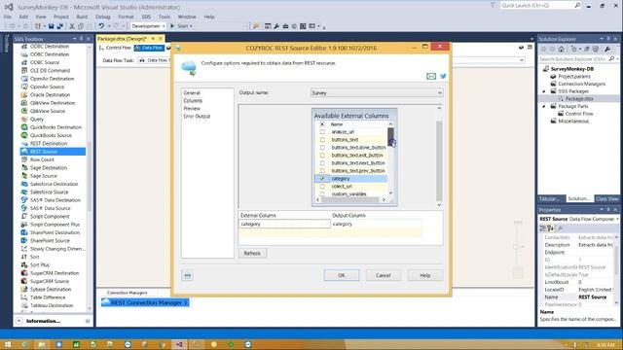Check the buttons_text.exit_button column checkbox
Screen dimensions: 623x350
click(322, 156)
